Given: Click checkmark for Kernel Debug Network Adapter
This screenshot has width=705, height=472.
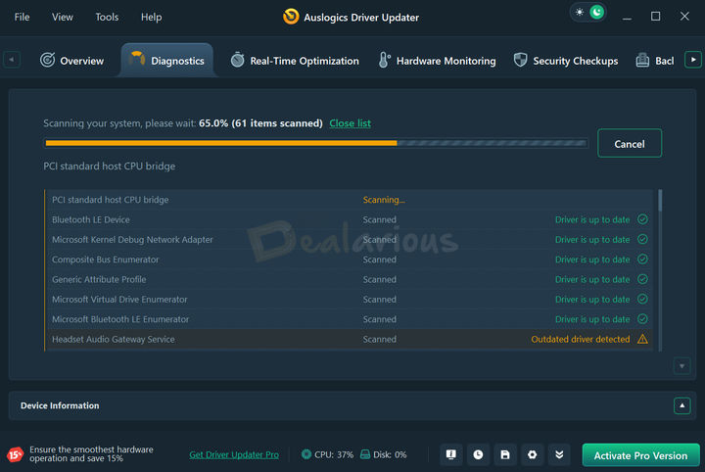Looking at the screenshot, I should 642,239.
